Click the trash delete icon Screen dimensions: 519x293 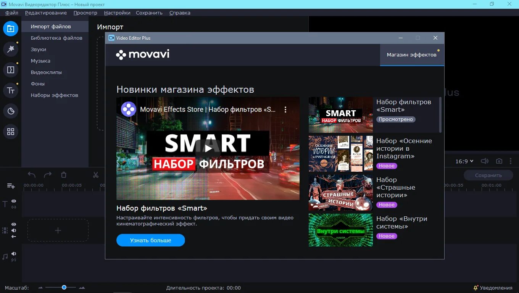tap(64, 175)
